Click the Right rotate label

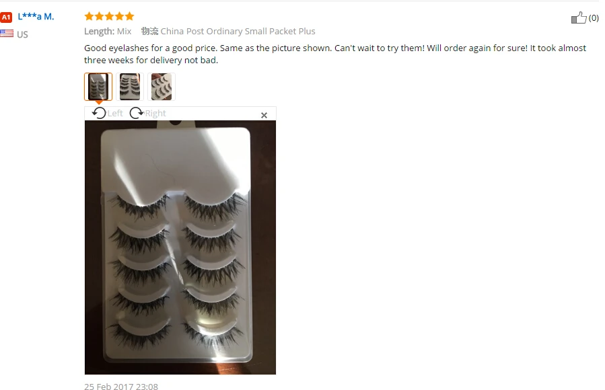[155, 113]
